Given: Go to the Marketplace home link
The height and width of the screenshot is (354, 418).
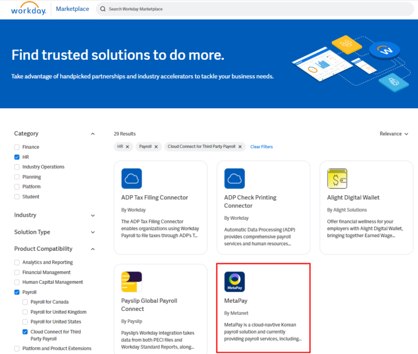Looking at the screenshot, I should tap(72, 9).
